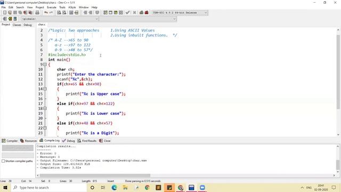Open the AStyle menu

tap(72, 7)
